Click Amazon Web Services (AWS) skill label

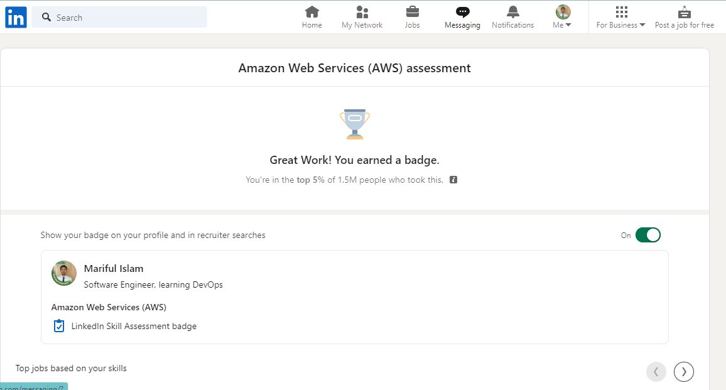coord(109,307)
